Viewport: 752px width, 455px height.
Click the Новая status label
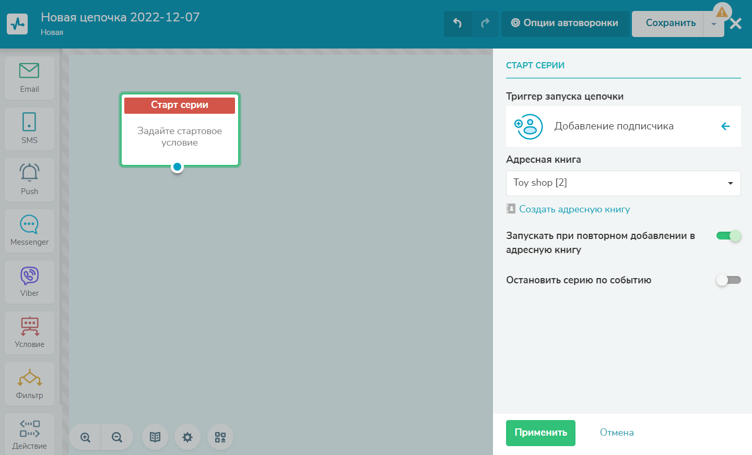click(52, 32)
